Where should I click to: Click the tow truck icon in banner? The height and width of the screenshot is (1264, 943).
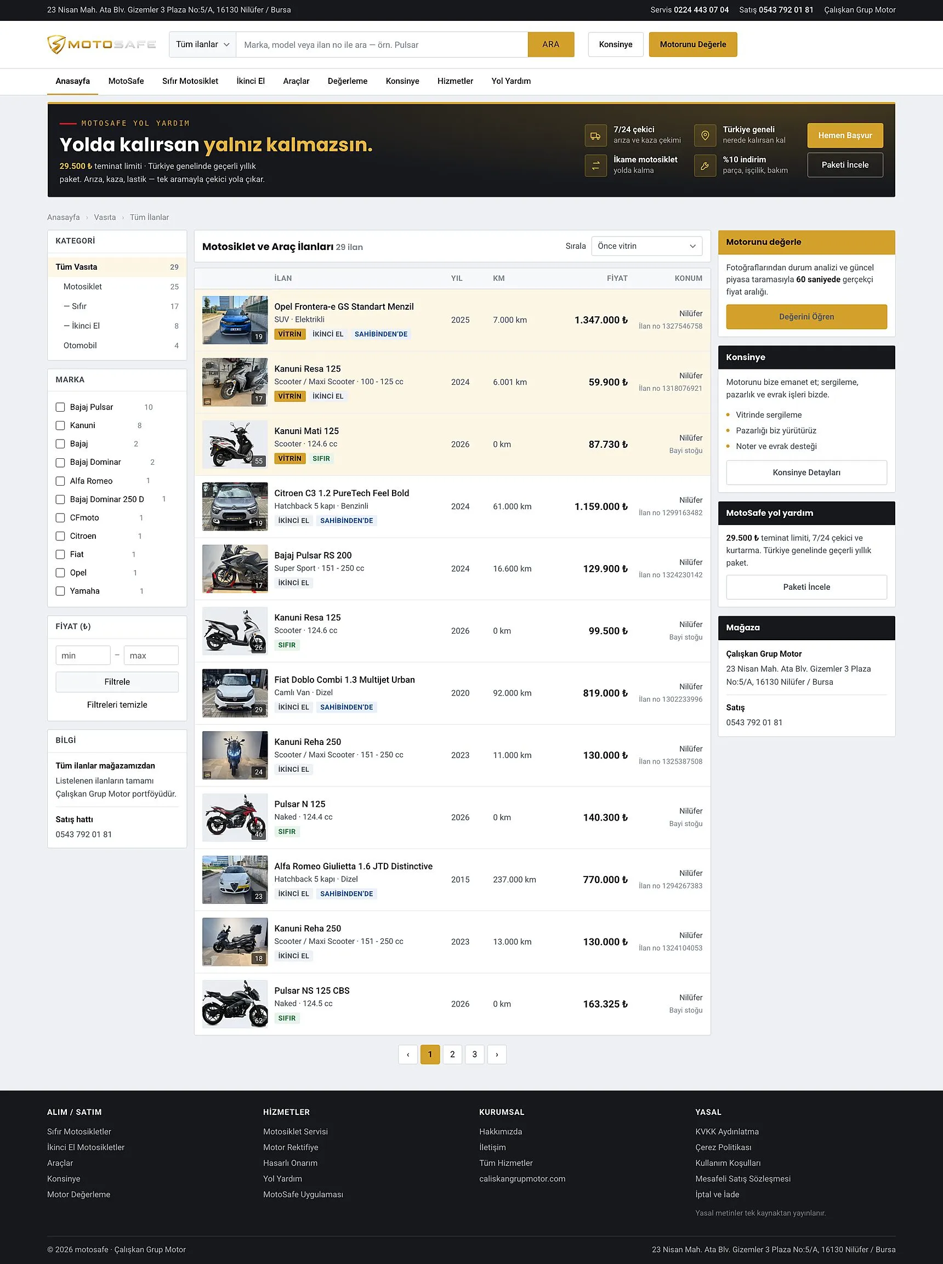(595, 136)
